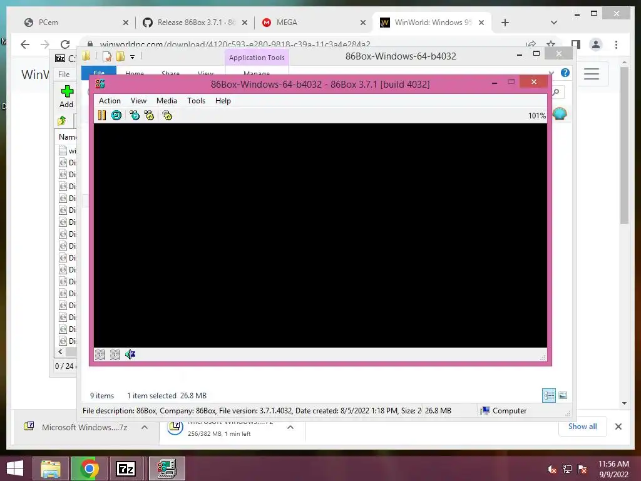Expand options for first Microsoft Windows download

[x=145, y=427]
